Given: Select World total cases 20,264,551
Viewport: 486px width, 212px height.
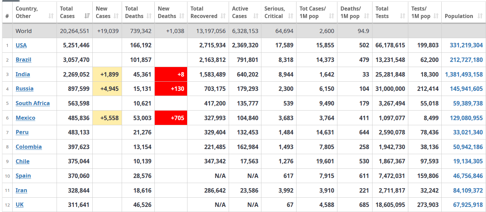Looking at the screenshot, I should pos(75,31).
